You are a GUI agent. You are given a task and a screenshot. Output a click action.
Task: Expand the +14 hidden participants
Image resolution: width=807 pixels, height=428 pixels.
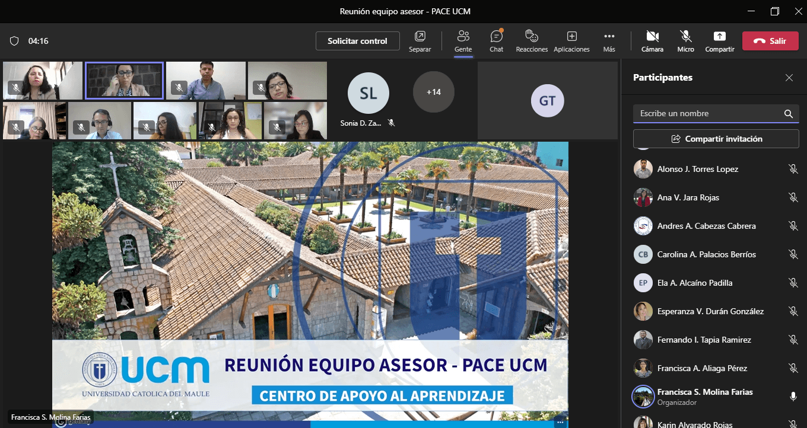click(433, 92)
